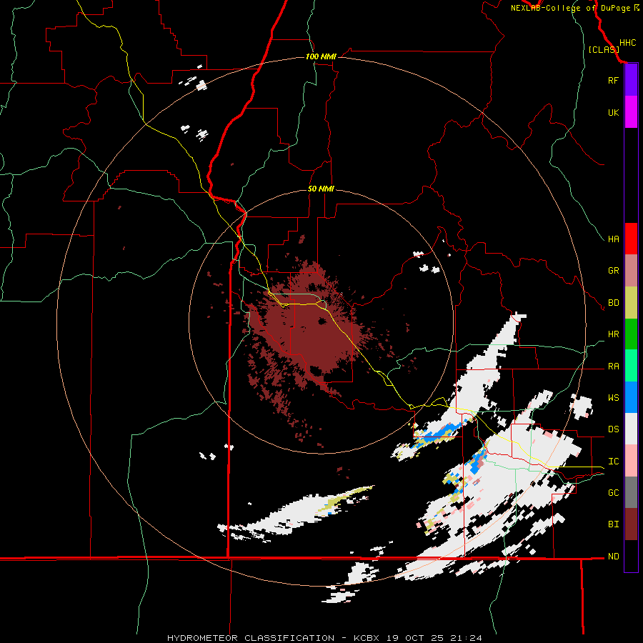Screen dimensions: 643x643
Task: Click the HR legend label
Action: (613, 334)
